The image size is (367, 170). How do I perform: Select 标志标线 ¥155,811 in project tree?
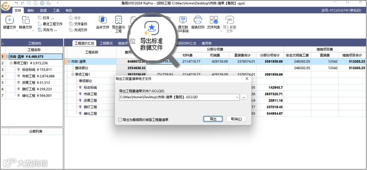pyautogui.click(x=37, y=70)
